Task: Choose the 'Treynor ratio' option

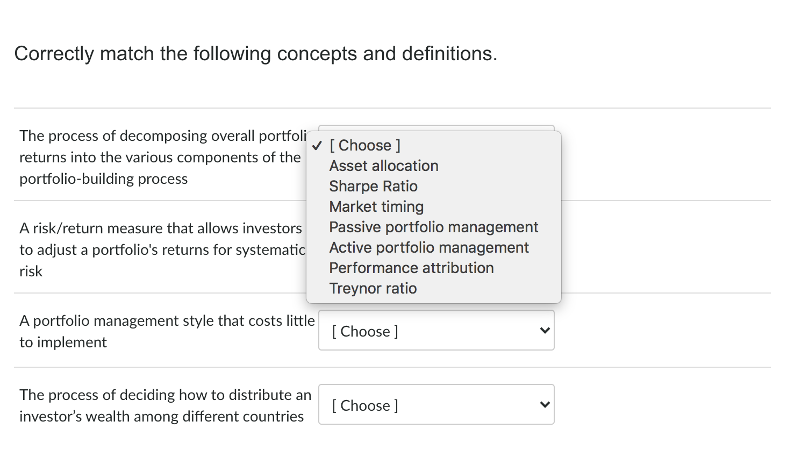Action: click(x=373, y=289)
